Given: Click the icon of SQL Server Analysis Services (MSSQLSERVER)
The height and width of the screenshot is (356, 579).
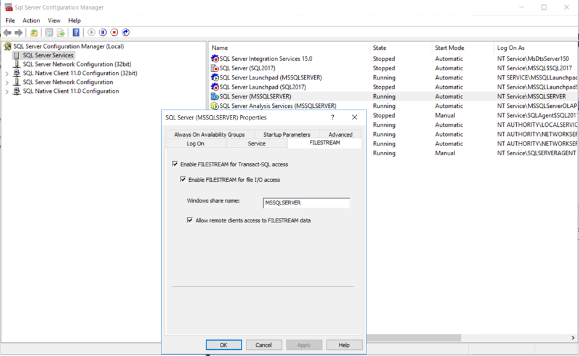Looking at the screenshot, I should click(214, 106).
